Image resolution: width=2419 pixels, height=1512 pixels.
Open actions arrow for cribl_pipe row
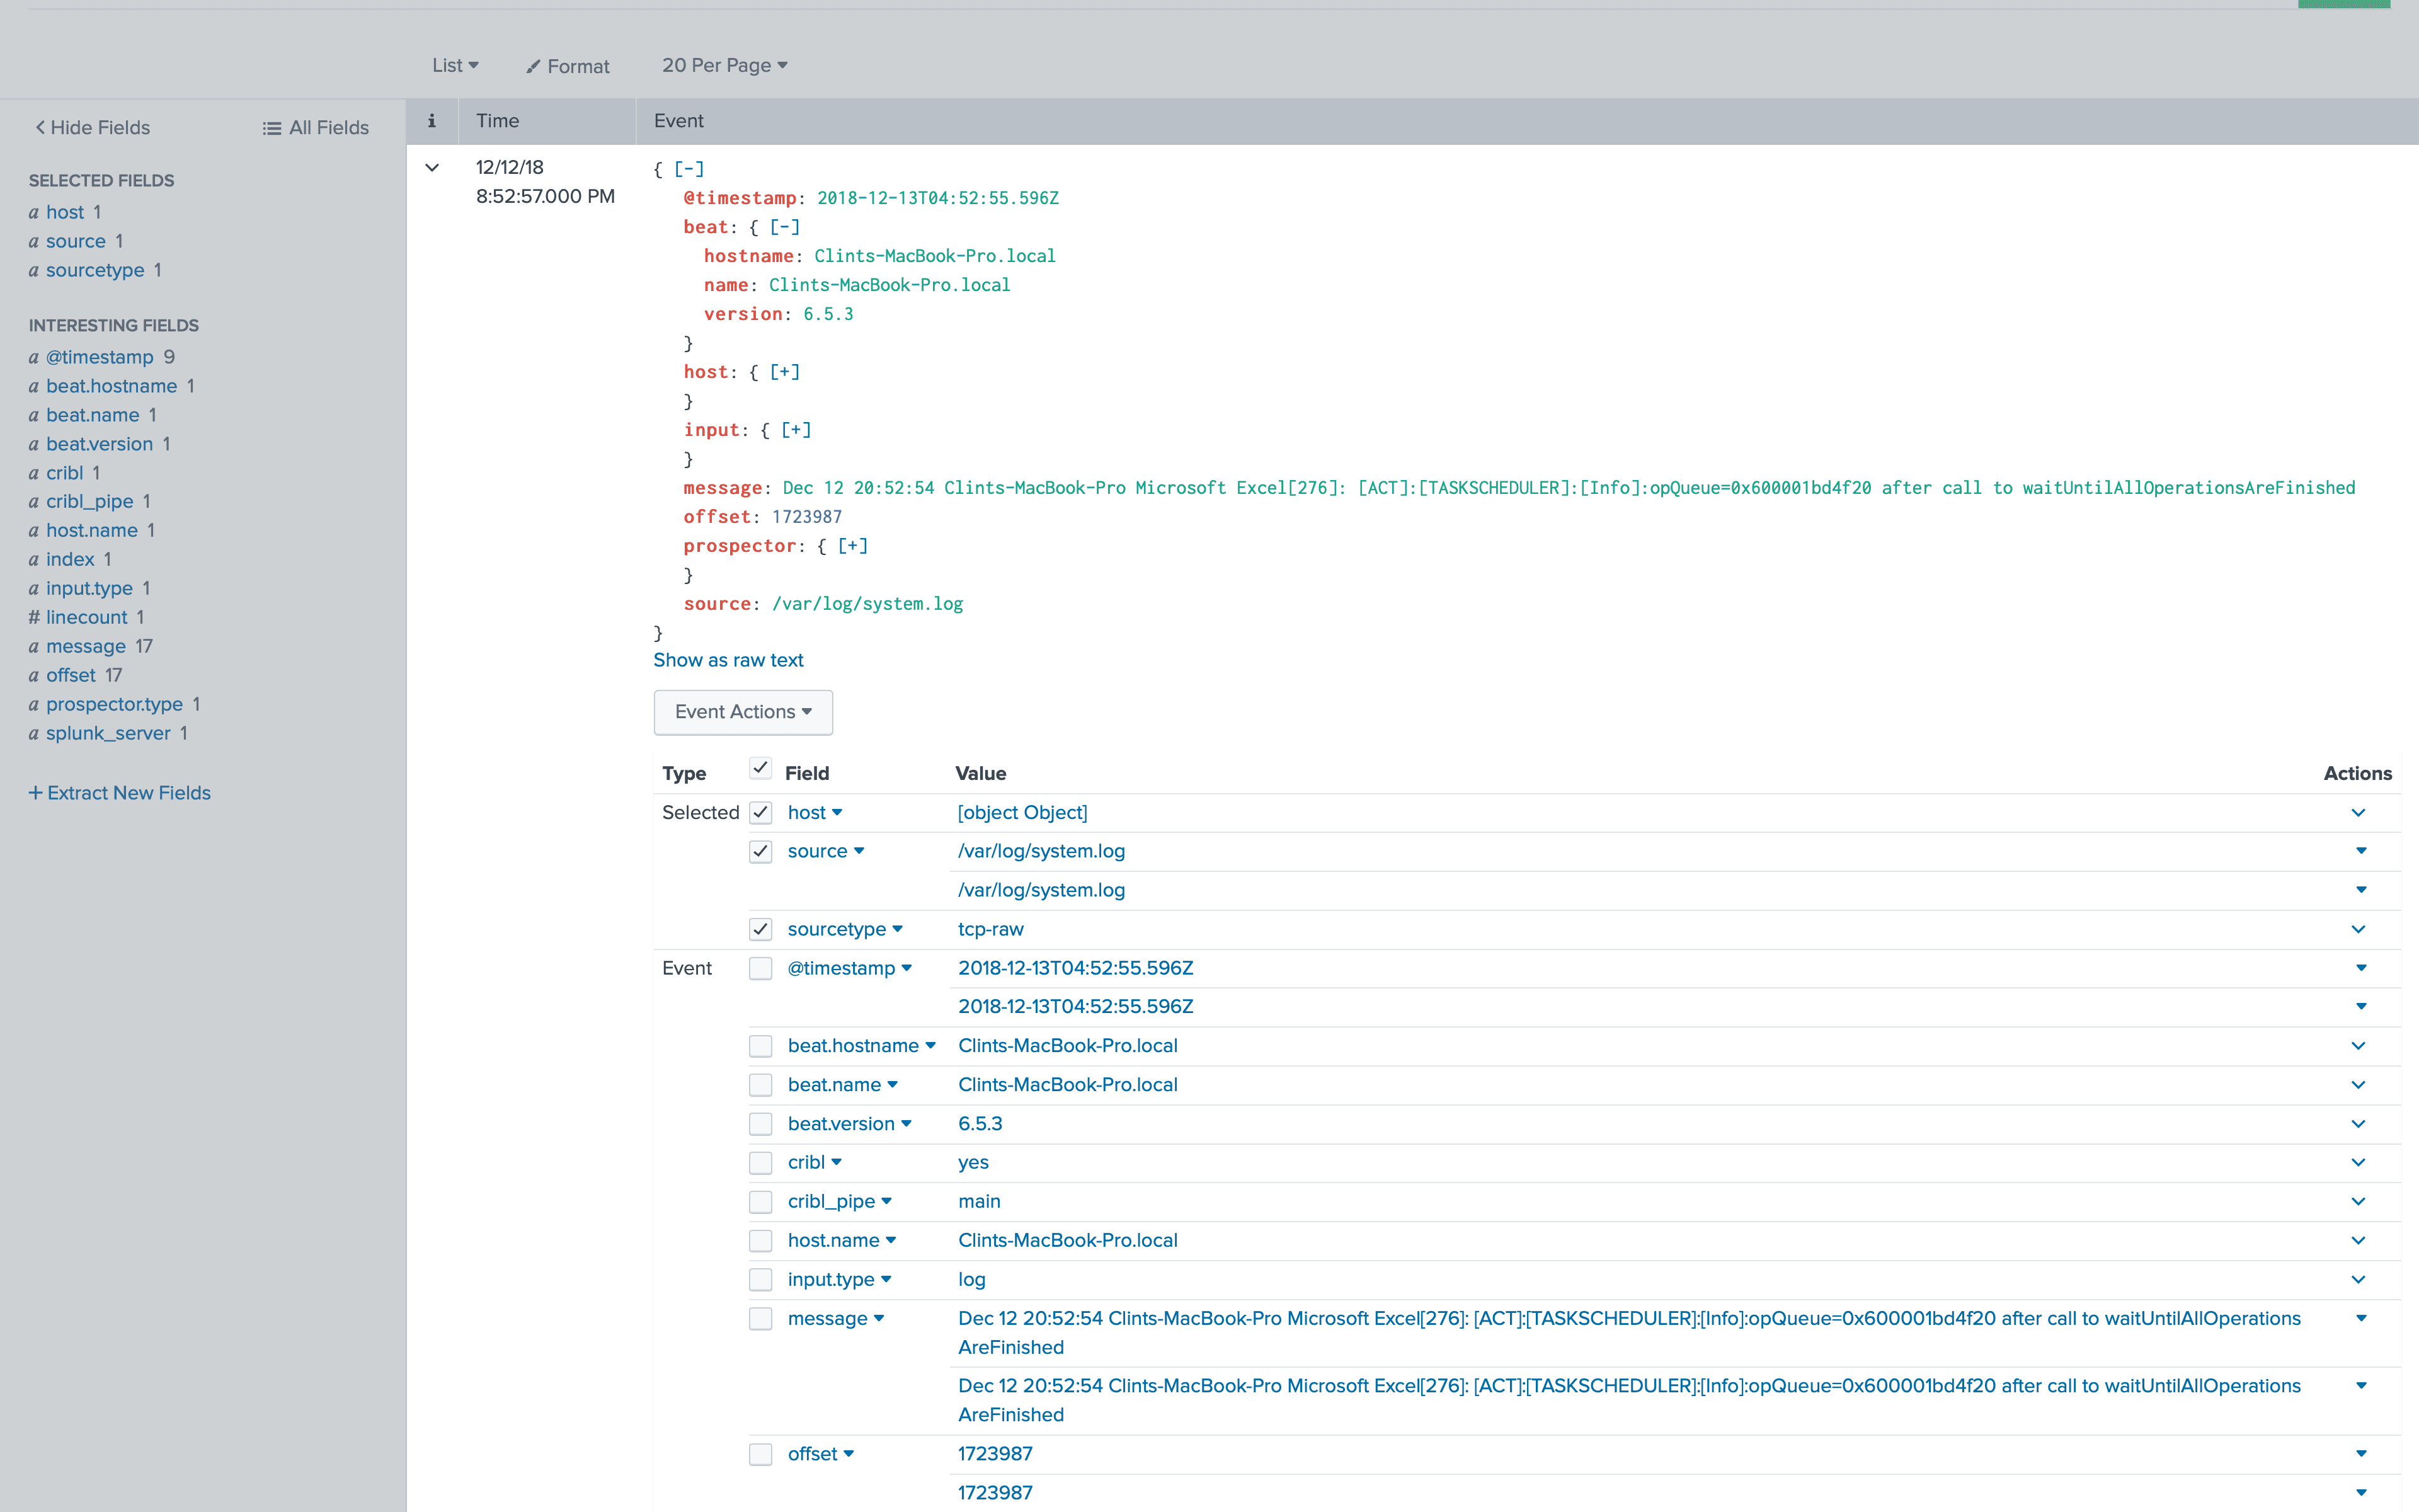click(2358, 1201)
